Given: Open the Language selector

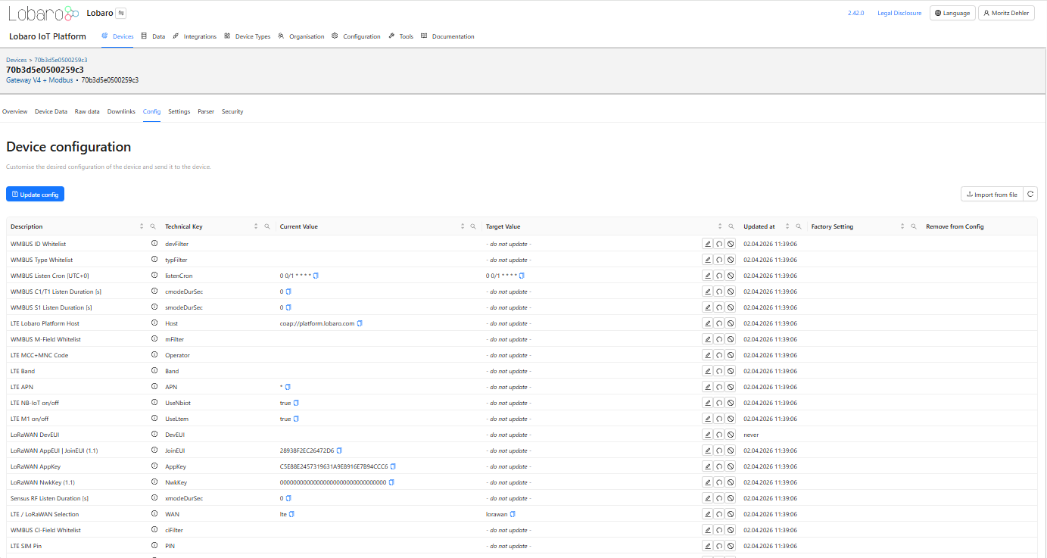Looking at the screenshot, I should click(952, 13).
